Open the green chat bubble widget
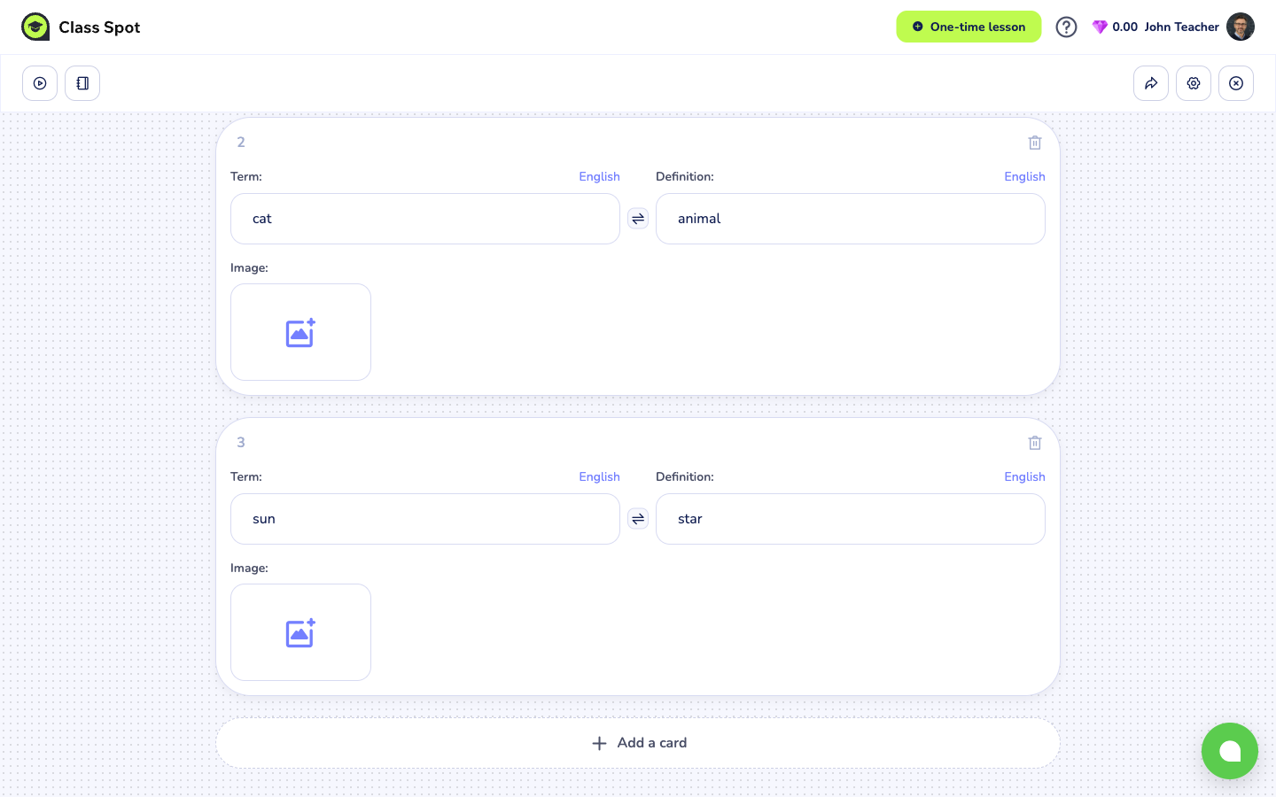The height and width of the screenshot is (797, 1276). point(1230,751)
